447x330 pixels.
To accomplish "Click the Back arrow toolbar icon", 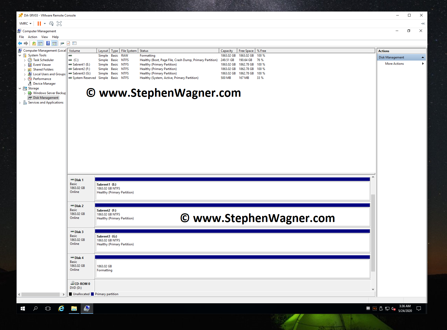I will coord(20,43).
